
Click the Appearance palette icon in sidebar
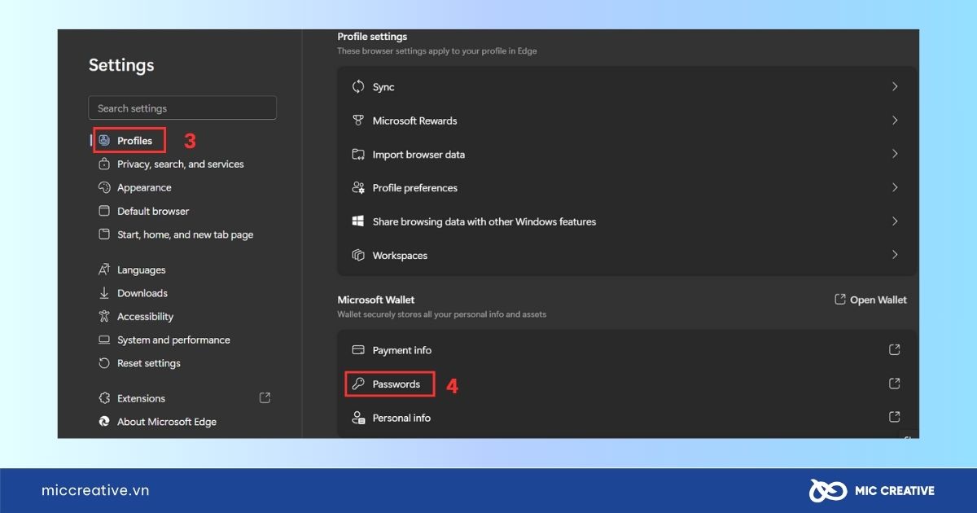point(104,187)
